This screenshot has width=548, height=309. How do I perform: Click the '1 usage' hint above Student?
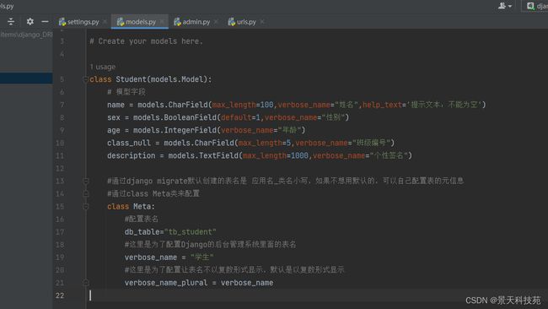tap(102, 67)
